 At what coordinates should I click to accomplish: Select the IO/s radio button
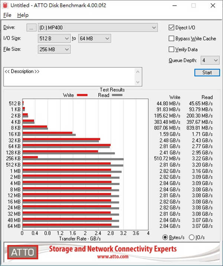pos(191,237)
